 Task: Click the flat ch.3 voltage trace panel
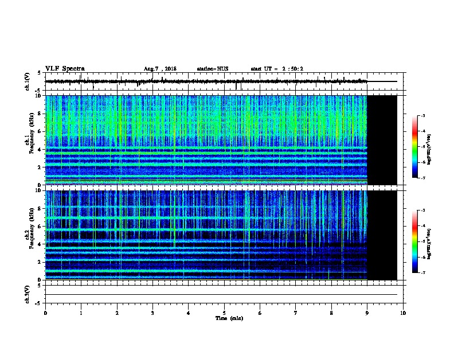point(225,294)
